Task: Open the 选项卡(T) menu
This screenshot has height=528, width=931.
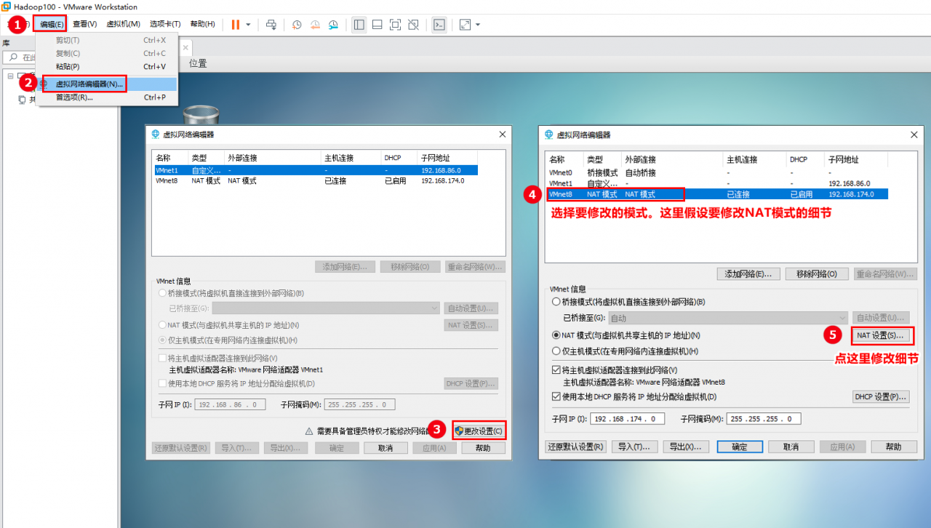Action: 165,24
